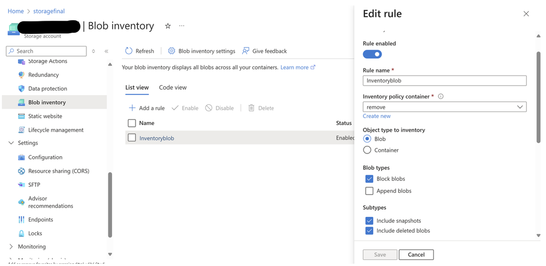This screenshot has height=266, width=546.
Task: Click the Endpoints icon
Action: (x=22, y=220)
